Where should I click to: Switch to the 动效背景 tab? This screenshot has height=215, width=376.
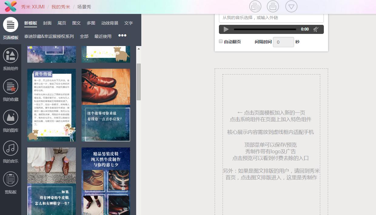click(x=109, y=23)
